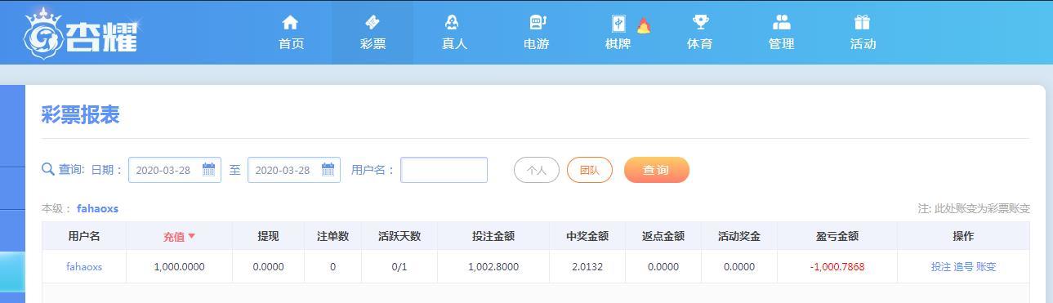This screenshot has width=1053, height=303.
Task: Open the 管理 users icon
Action: tap(781, 22)
